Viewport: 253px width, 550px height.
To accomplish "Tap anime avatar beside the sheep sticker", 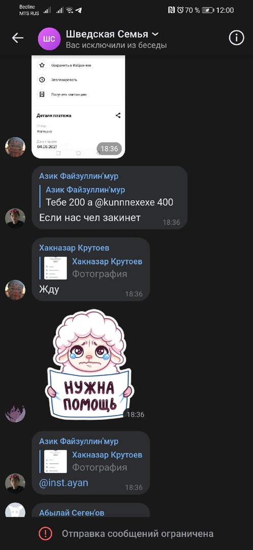I will point(15,412).
